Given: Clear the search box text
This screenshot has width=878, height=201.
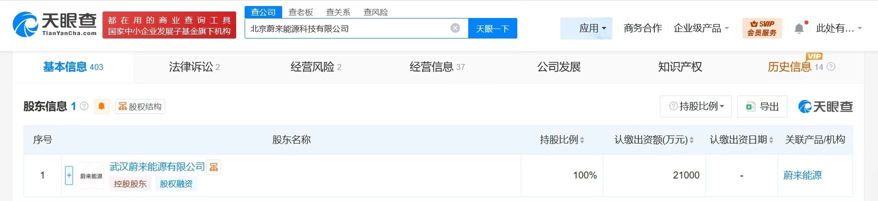Looking at the screenshot, I should point(455,28).
